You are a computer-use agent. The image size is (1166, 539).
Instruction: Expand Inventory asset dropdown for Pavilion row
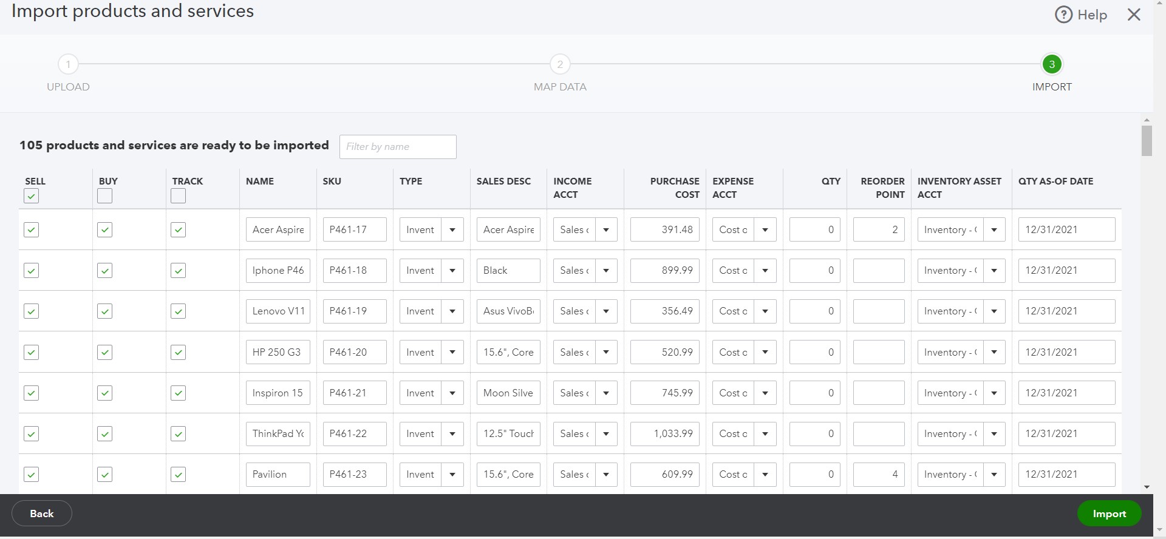pyautogui.click(x=994, y=475)
